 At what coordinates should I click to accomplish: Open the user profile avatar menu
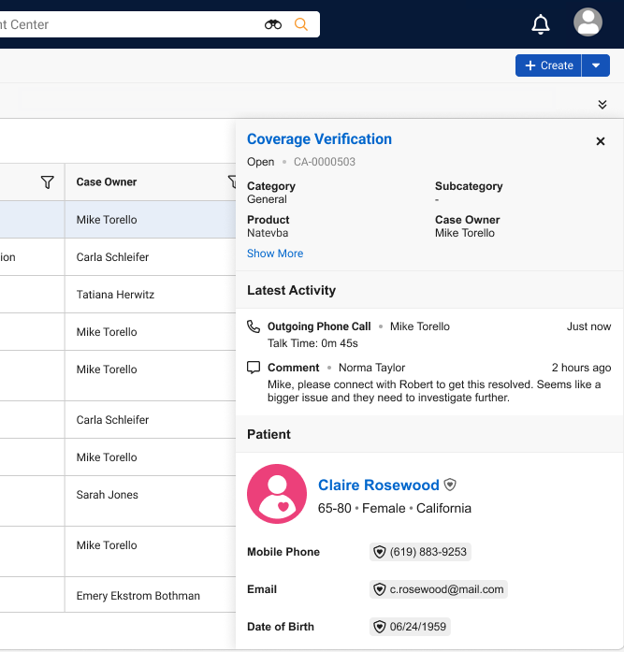click(588, 22)
